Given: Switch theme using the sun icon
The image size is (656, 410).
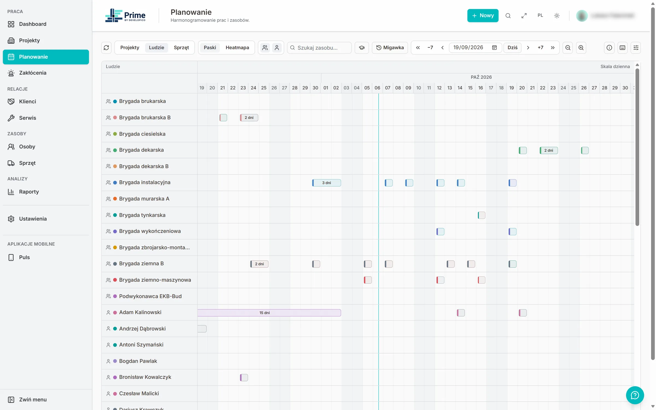Looking at the screenshot, I should click(x=557, y=16).
